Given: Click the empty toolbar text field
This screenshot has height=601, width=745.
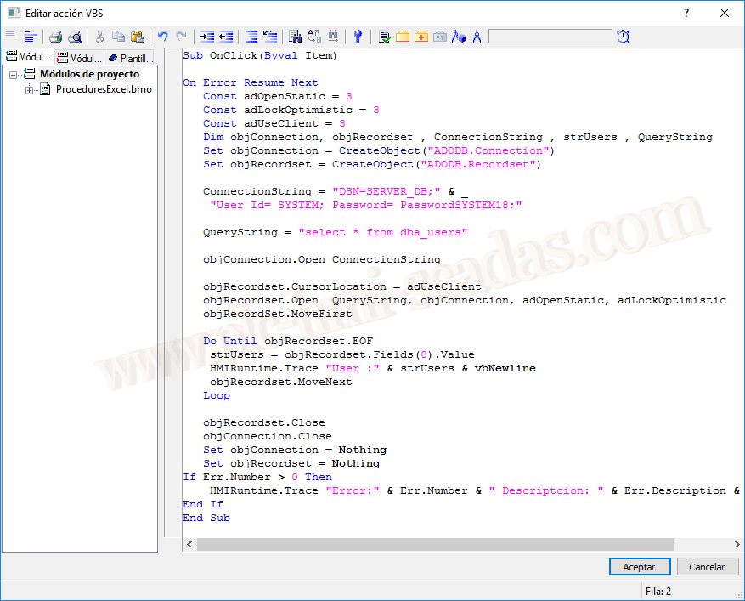Looking at the screenshot, I should [x=549, y=37].
